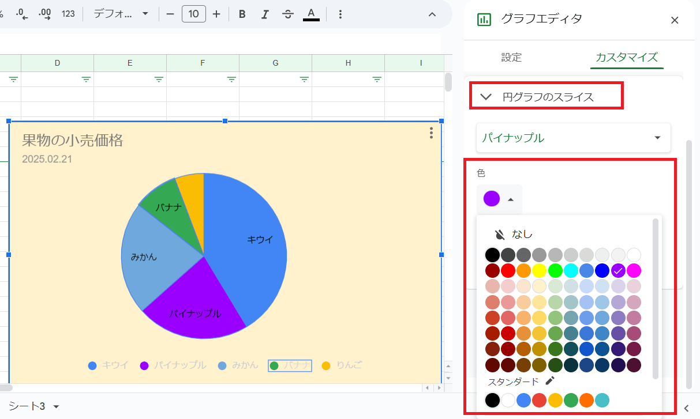Pick the checked purple swatch
The height and width of the screenshot is (419, 700).
point(618,270)
